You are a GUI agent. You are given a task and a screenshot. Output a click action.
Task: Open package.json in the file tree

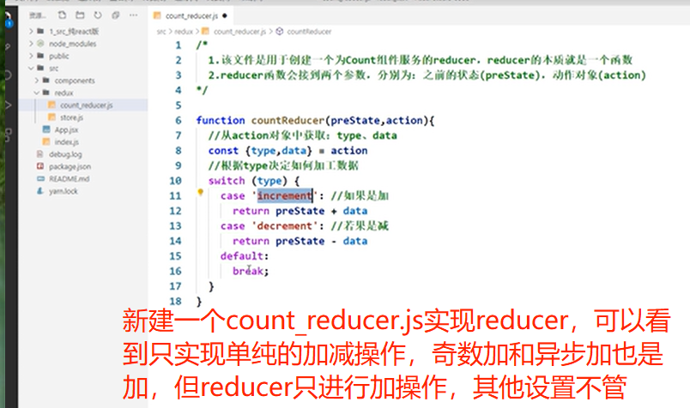click(x=70, y=166)
